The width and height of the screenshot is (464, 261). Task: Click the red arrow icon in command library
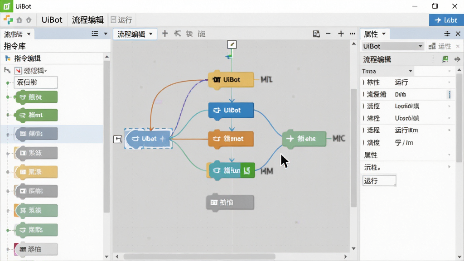click(x=18, y=71)
